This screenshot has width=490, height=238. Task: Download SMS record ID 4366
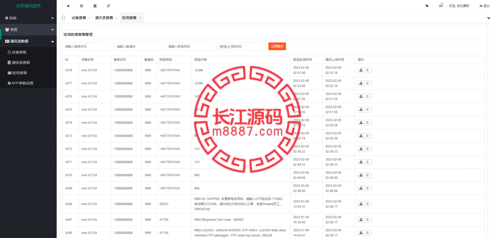(x=361, y=233)
